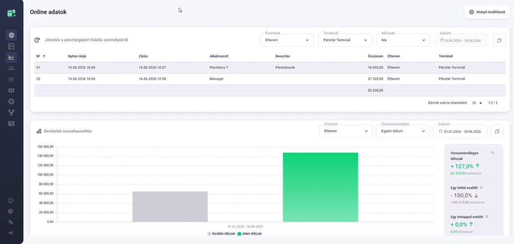The image size is (514, 244).
Task: Open the users sidebar icon
Action: (x=11, y=68)
